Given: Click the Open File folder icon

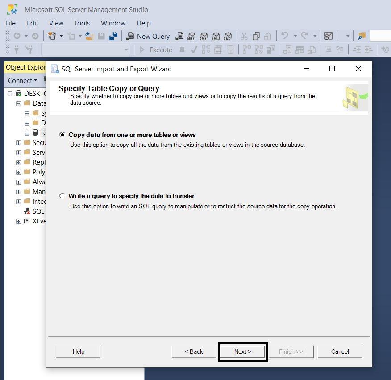Looking at the screenshot, I should pyautogui.click(x=89, y=36).
